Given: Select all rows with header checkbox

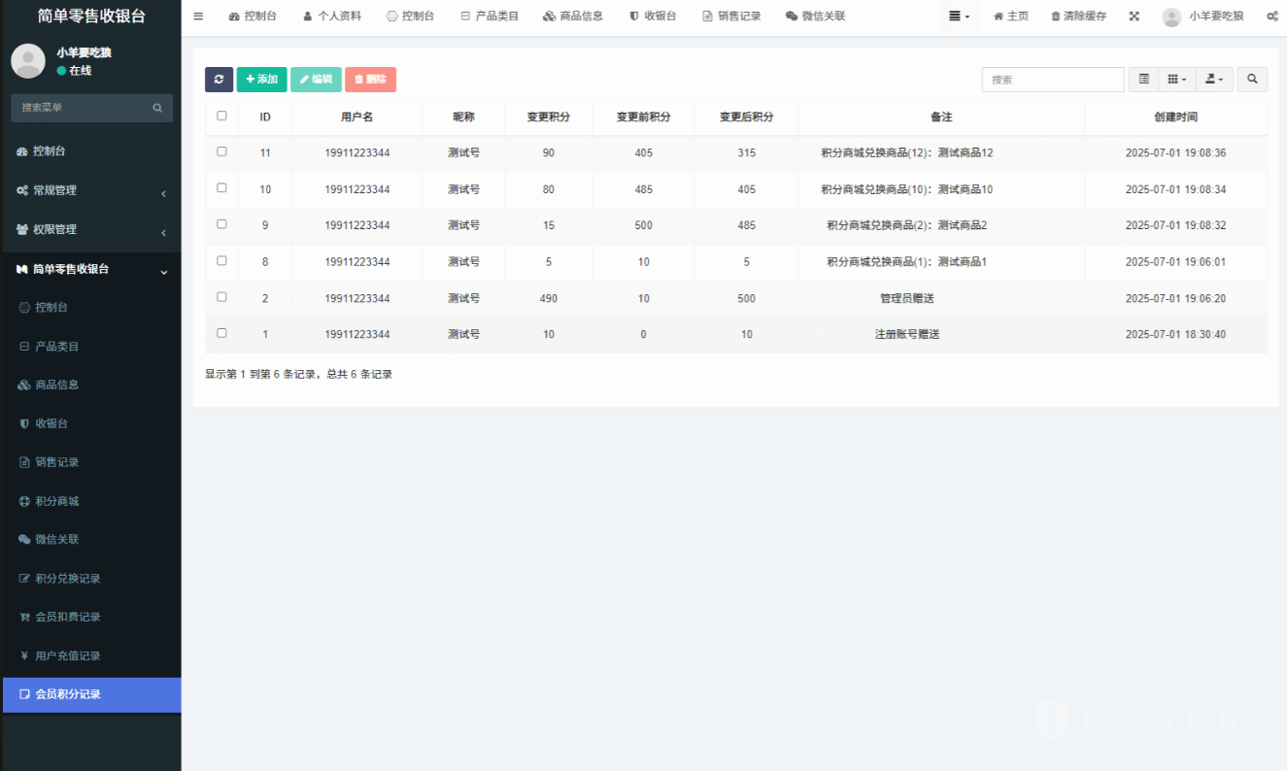Looking at the screenshot, I should 221,116.
